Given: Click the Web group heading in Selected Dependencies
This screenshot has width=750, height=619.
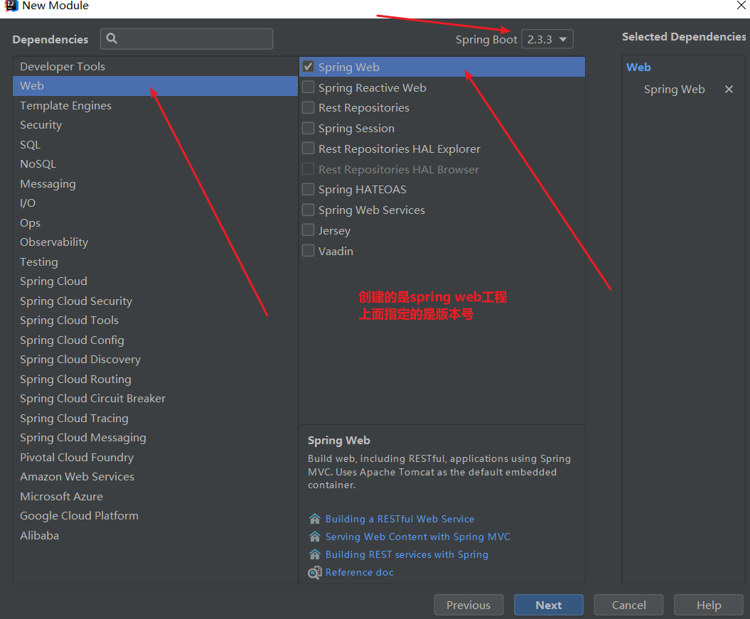Looking at the screenshot, I should click(638, 68).
